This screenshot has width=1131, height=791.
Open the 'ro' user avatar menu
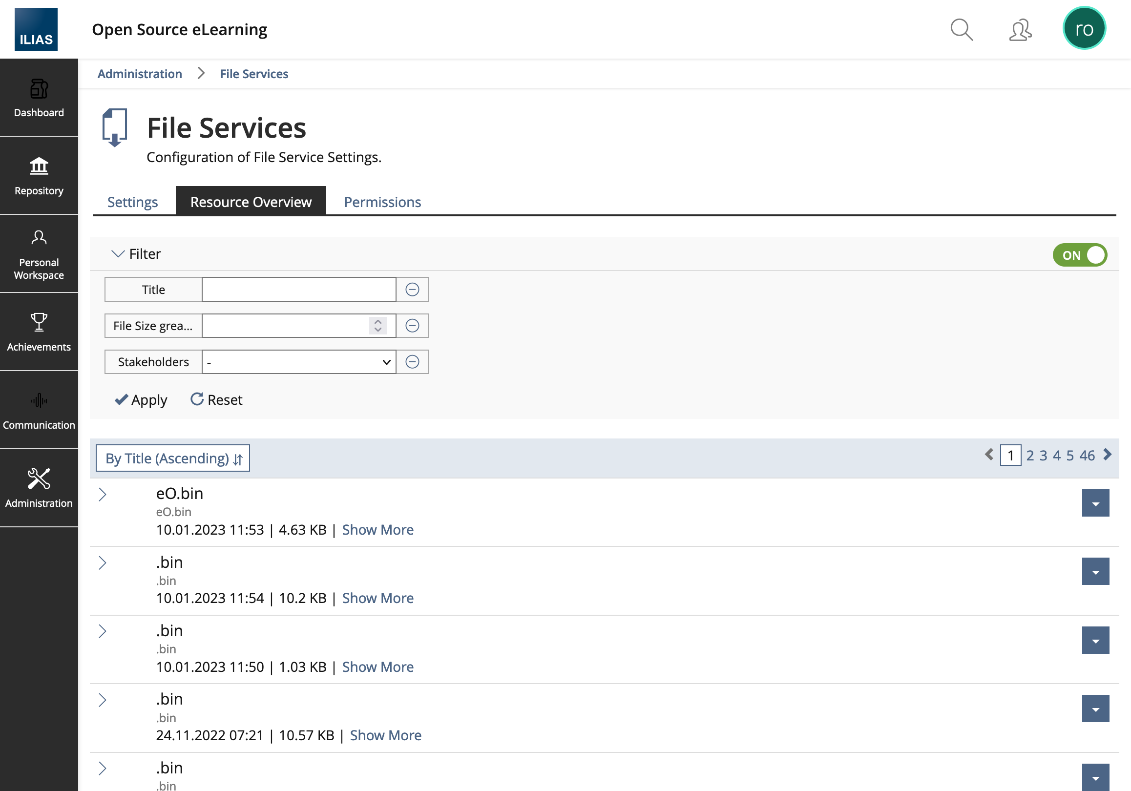click(x=1084, y=29)
